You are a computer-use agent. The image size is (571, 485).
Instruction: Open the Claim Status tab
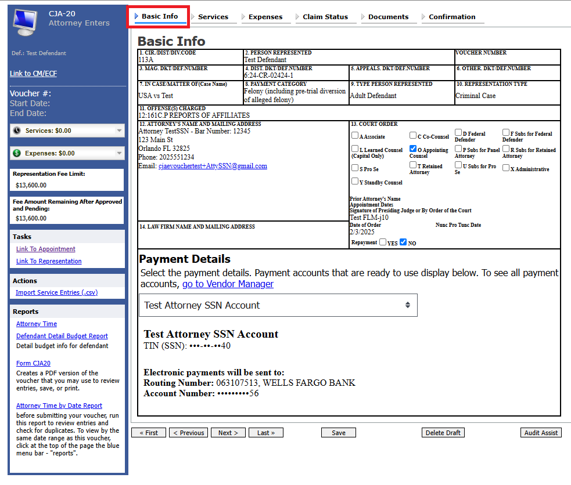coord(325,17)
